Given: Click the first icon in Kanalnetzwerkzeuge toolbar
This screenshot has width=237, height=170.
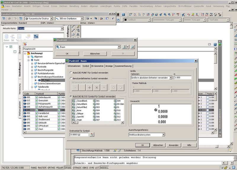Looking at the screenshot, I should [x=4, y=18].
